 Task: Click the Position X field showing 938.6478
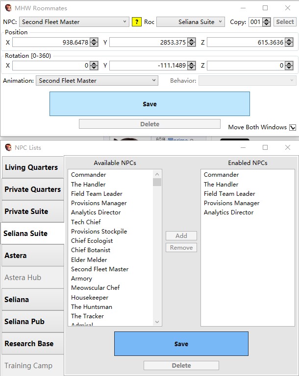tap(51, 43)
